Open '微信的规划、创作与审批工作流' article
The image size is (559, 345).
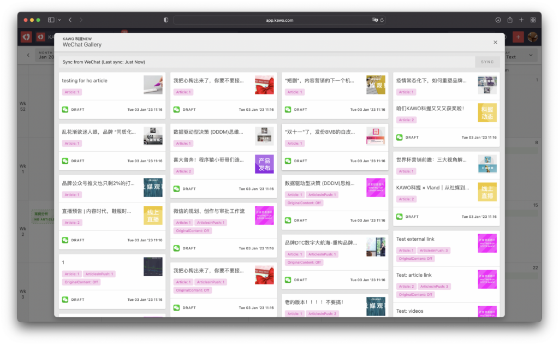click(209, 211)
